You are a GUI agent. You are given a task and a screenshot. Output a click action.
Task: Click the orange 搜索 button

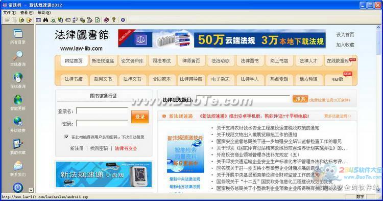300,99
